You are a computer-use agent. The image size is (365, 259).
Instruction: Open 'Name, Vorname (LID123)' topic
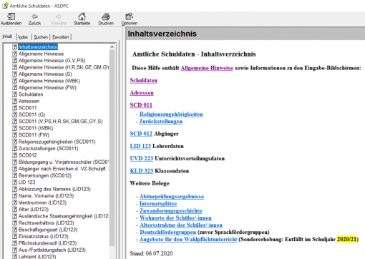tap(46, 196)
